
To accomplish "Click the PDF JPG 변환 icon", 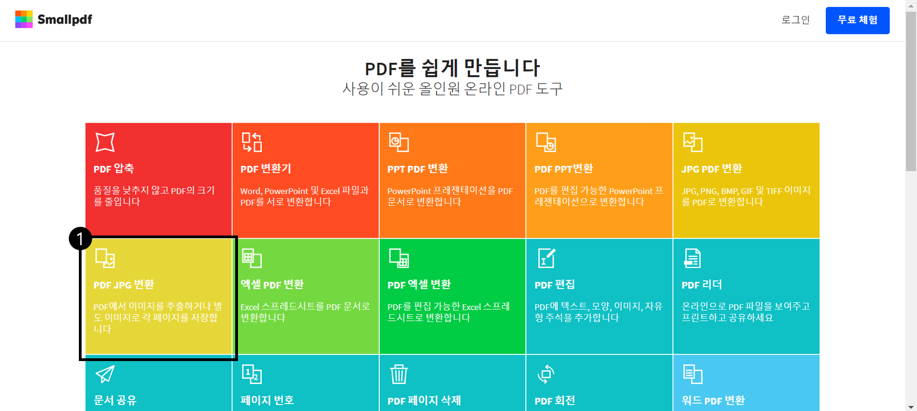I will pos(105,258).
